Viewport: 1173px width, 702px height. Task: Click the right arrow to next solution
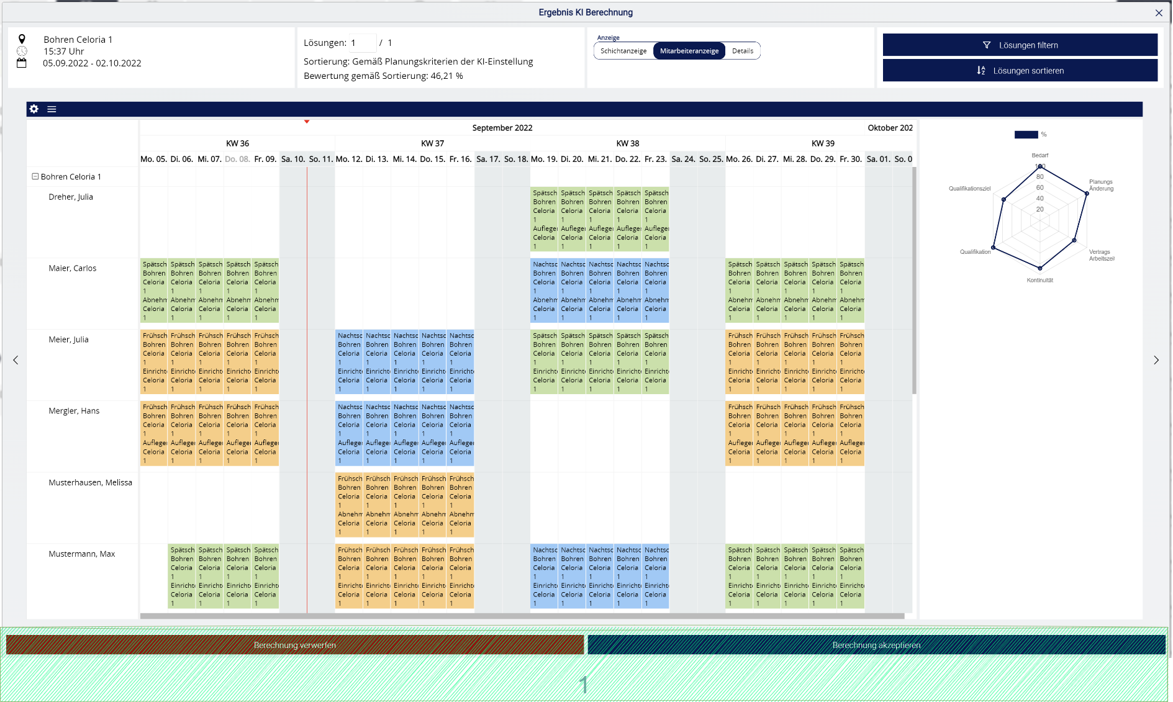tap(1156, 360)
